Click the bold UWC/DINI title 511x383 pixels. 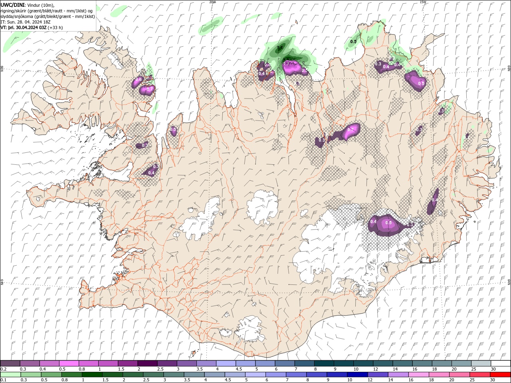[x=13, y=5]
